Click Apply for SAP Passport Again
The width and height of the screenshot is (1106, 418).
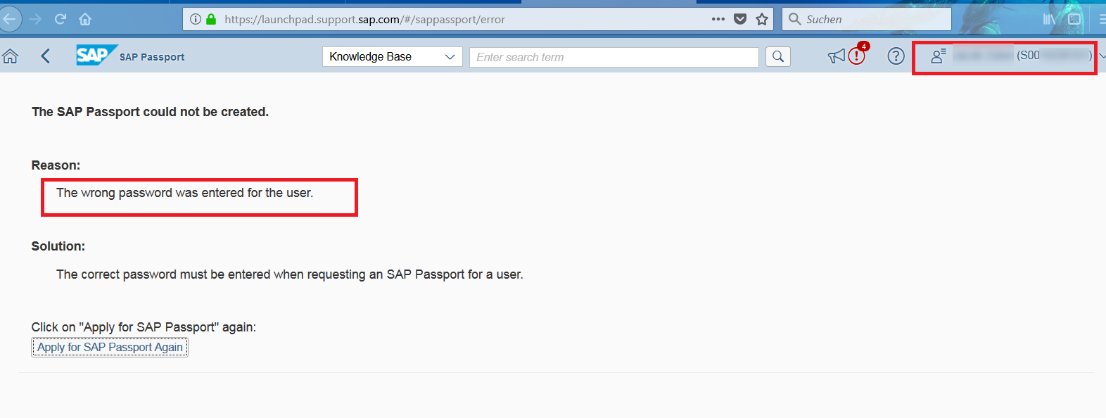[110, 347]
